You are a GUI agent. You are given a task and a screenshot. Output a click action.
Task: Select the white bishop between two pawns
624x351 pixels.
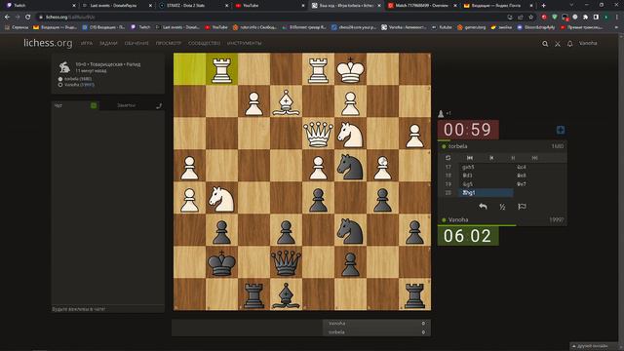(x=286, y=101)
